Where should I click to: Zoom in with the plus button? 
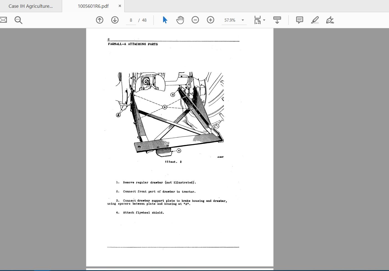[x=211, y=20]
